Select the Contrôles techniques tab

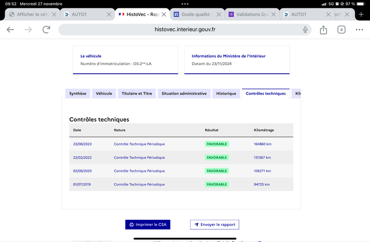(x=265, y=94)
